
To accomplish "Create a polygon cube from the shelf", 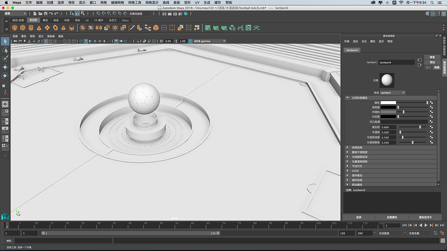I will (x=23, y=28).
